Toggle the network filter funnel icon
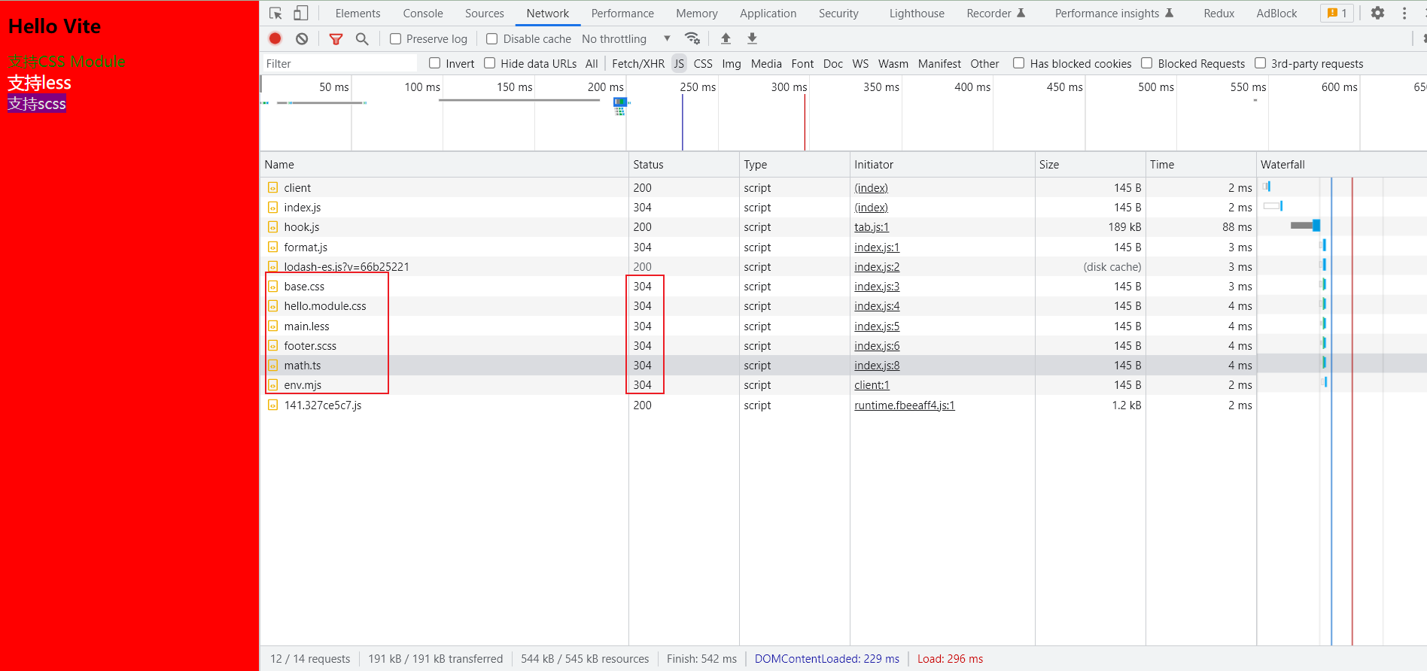 click(336, 39)
